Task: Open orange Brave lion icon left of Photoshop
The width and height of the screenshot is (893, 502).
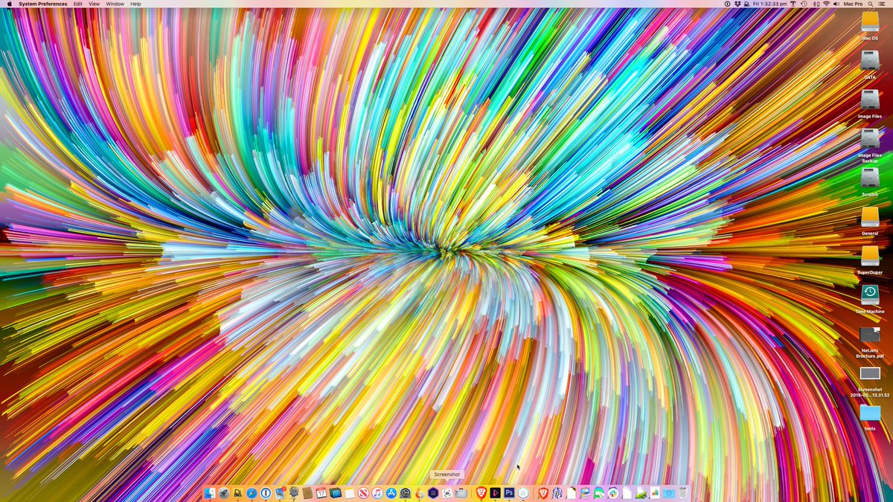Action: 481,492
